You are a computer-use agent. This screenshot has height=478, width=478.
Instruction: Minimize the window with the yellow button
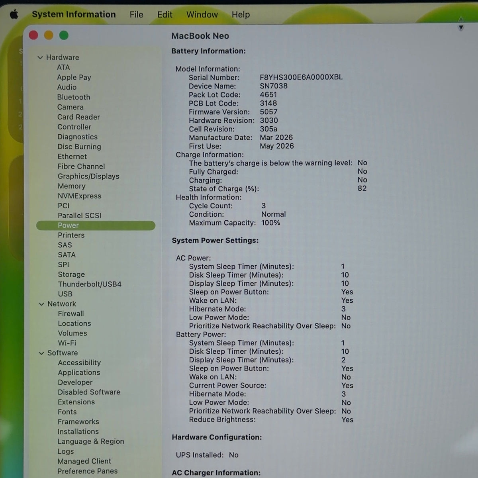49,35
